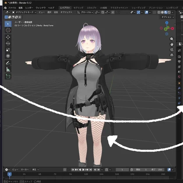Open the オブジェクトモード mode dropdown
Viewport: 183px width, 183px height.
point(24,12)
